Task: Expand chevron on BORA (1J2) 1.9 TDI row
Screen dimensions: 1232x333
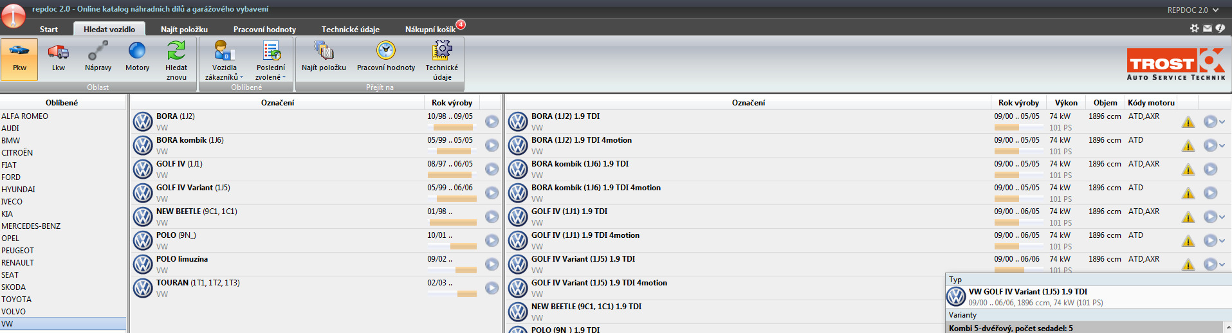Action: click(x=1222, y=122)
